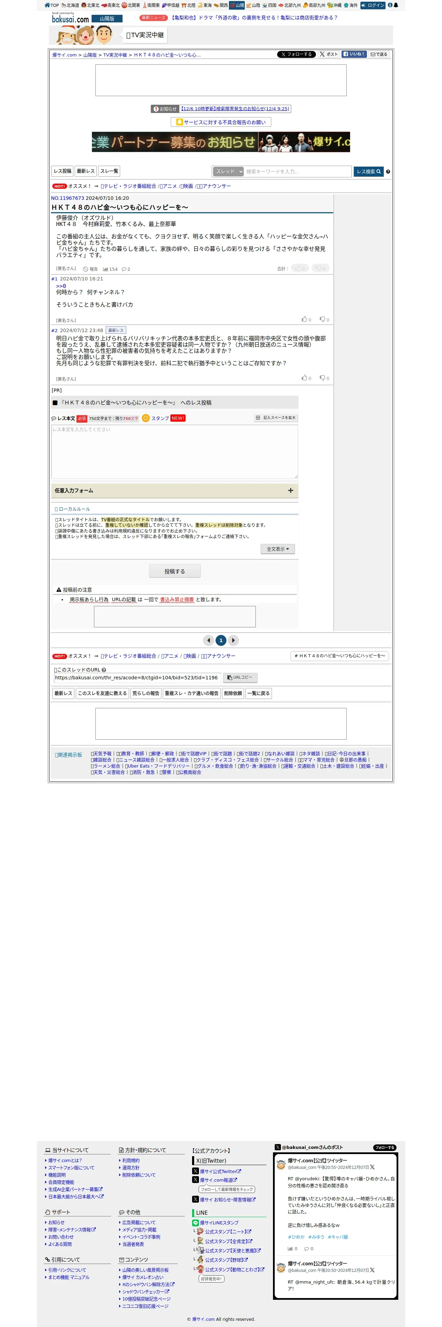Expand 任意入力フォーム plus section
Viewport: 442px width, 1327px height.
click(290, 491)
